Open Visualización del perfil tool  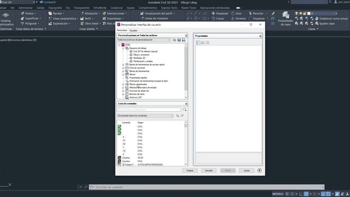coord(157,13)
